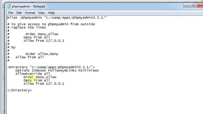Click the commented 'Allow from all' line

click(26, 57)
